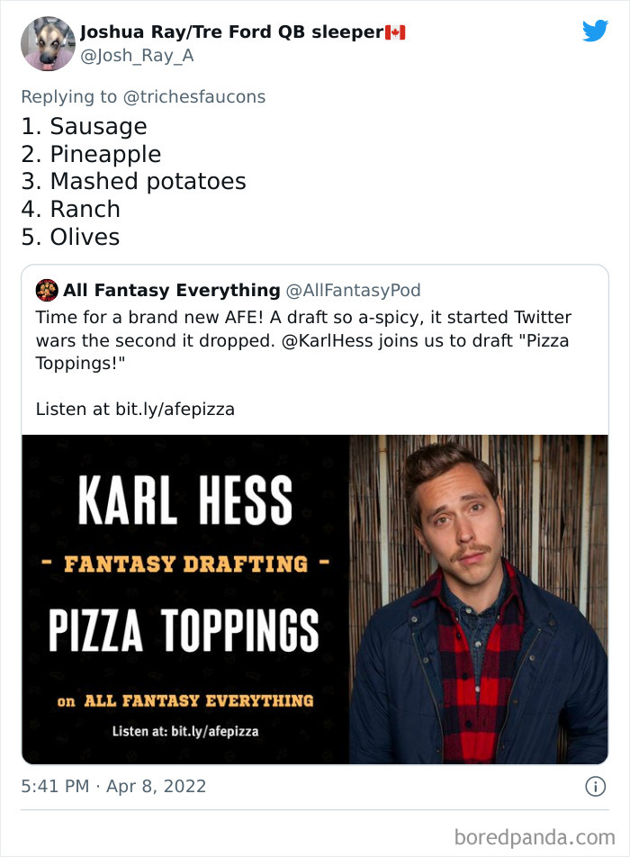Click the Karl Hess portrait photo

pyautogui.click(x=478, y=599)
